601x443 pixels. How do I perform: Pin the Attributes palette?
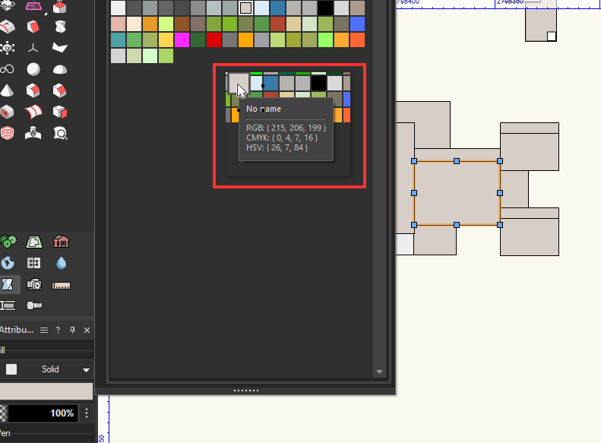click(x=72, y=330)
